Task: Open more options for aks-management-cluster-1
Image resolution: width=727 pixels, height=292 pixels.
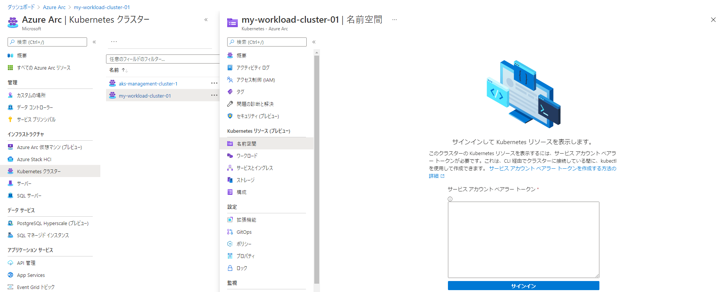Action: [x=214, y=83]
